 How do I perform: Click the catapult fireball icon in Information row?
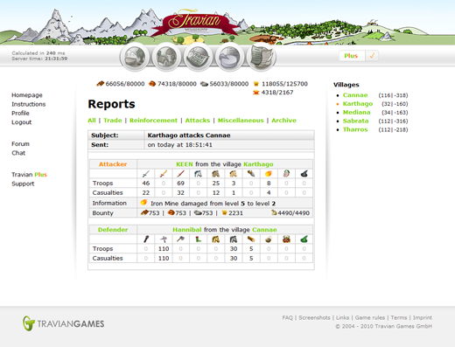(x=143, y=203)
